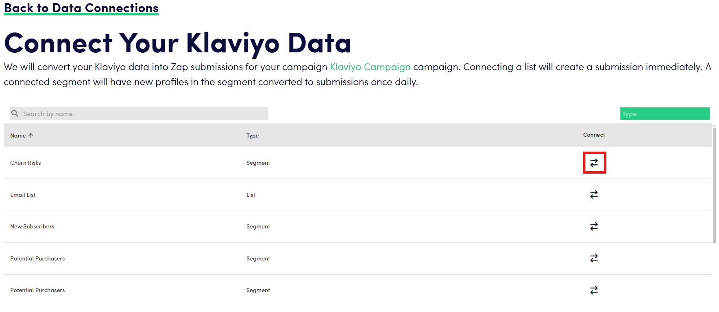Click the Connect column header

594,135
